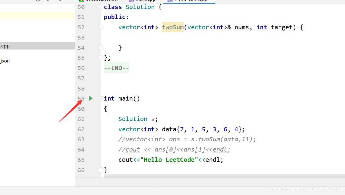Click the "int main()" signature text
The height and width of the screenshot is (195, 345).
[122, 98]
